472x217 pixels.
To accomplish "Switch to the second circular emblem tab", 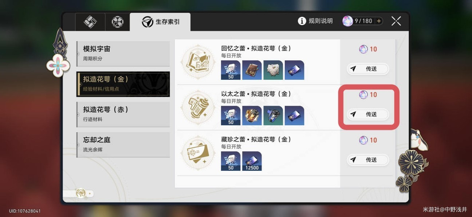I will coord(117,22).
